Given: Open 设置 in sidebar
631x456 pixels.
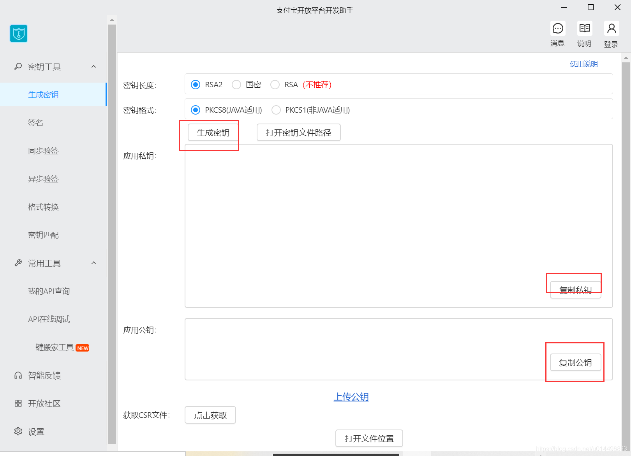Looking at the screenshot, I should tap(53, 431).
